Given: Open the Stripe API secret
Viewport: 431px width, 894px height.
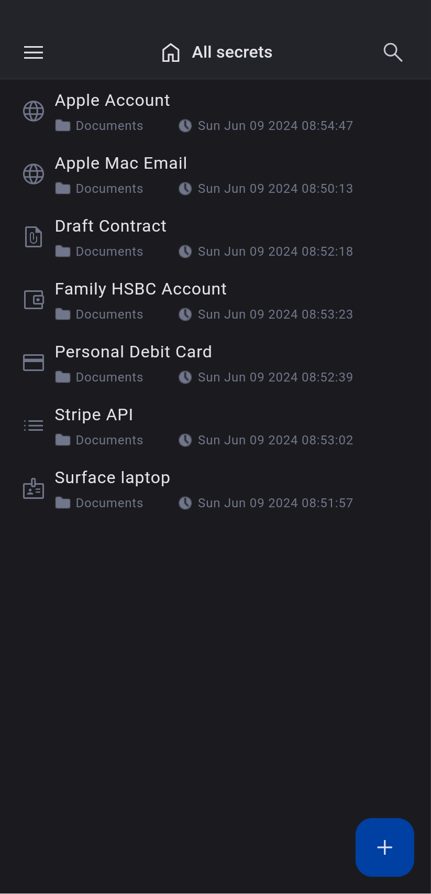Looking at the screenshot, I should click(94, 415).
